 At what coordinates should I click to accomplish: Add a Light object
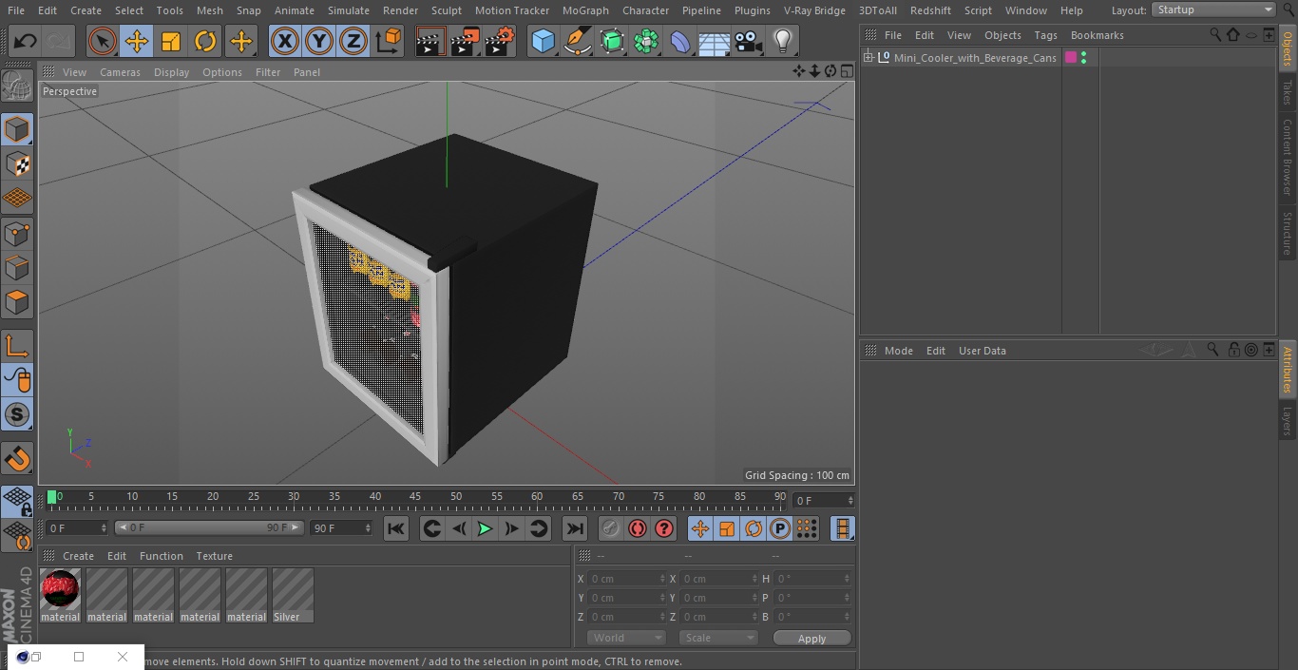coord(782,41)
